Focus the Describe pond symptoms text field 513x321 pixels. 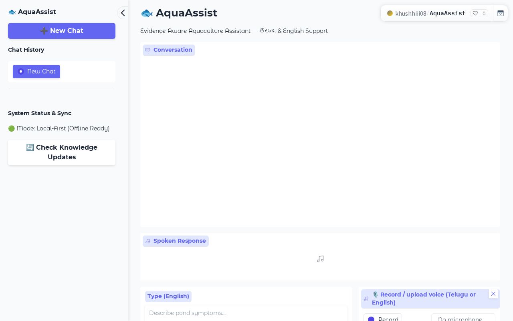click(x=246, y=313)
